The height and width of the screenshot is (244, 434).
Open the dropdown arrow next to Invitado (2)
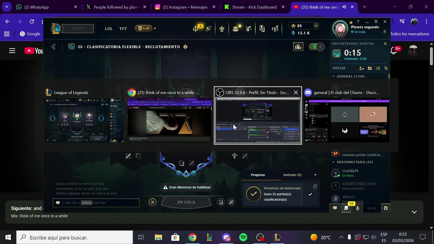pos(315,175)
